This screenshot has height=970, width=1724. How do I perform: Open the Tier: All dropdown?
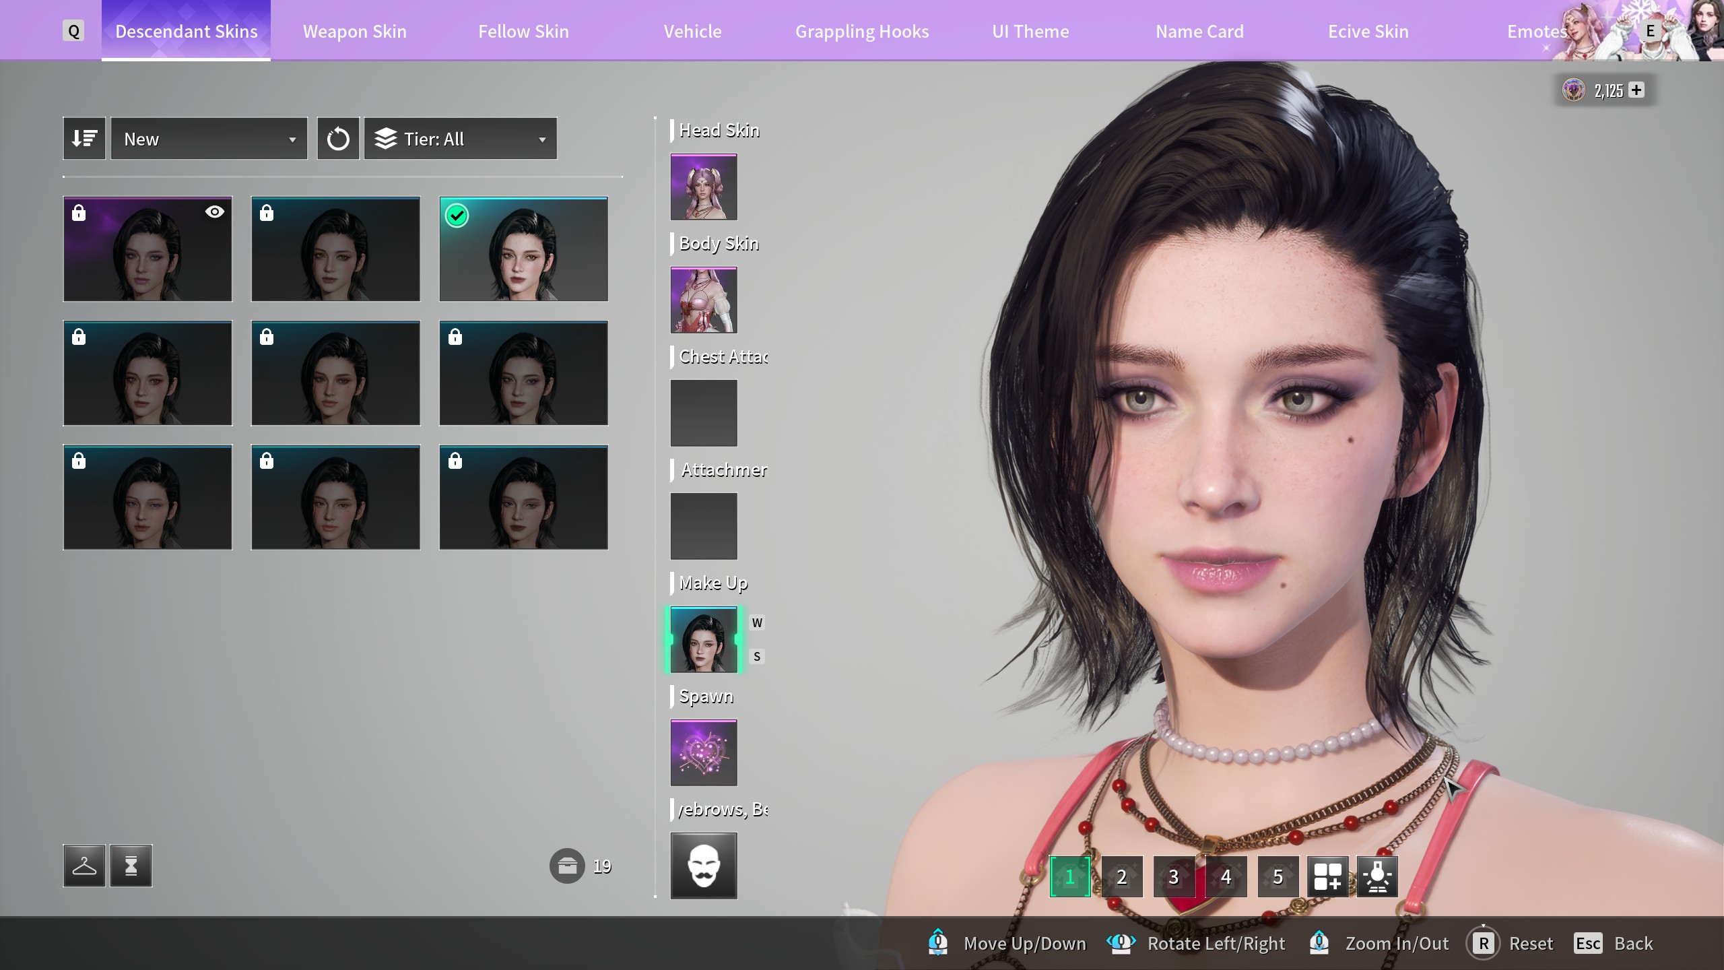[x=460, y=139]
